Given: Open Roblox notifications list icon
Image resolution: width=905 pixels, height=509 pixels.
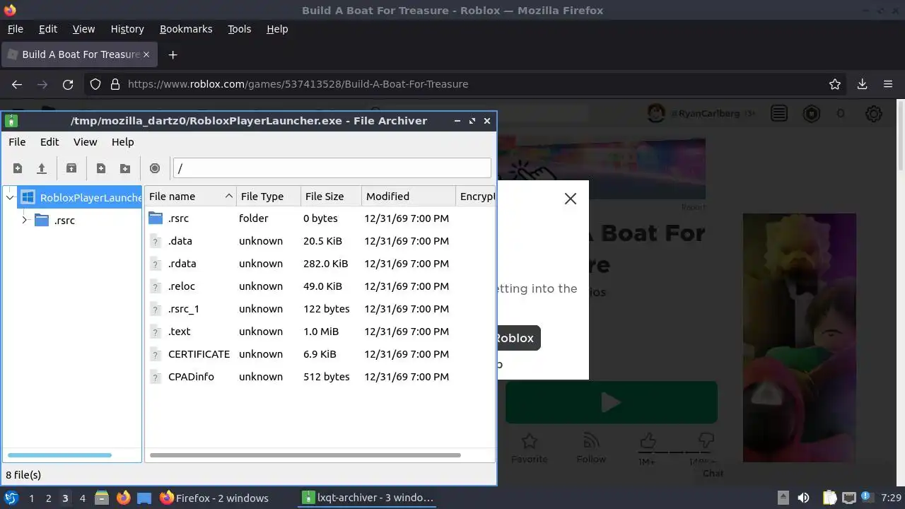Looking at the screenshot, I should point(779,114).
